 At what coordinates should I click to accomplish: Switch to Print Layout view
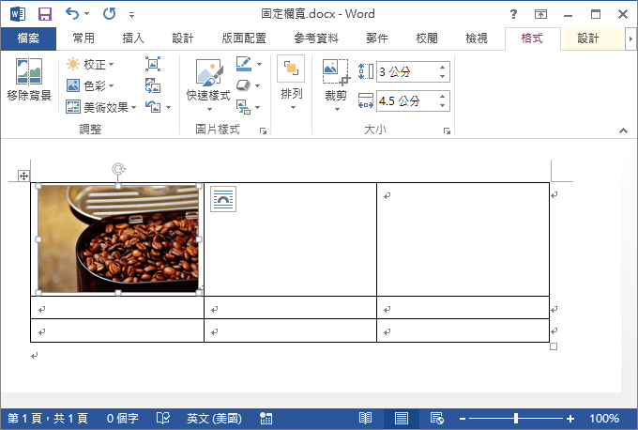pyautogui.click(x=402, y=418)
